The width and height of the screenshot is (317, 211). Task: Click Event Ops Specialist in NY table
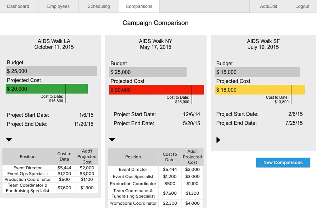(133, 176)
